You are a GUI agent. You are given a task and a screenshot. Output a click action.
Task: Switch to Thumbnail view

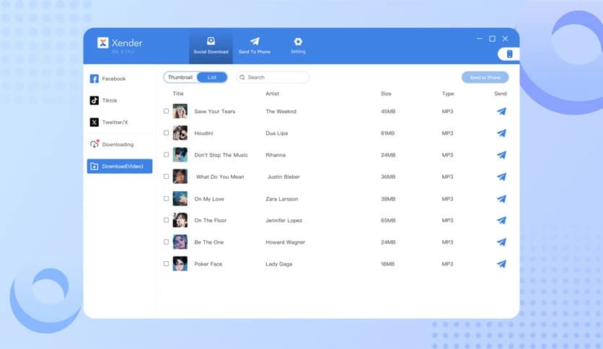pos(180,77)
